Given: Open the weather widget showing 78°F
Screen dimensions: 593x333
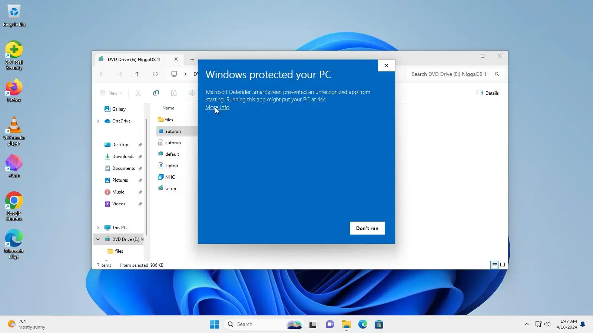Looking at the screenshot, I should click(x=27, y=324).
